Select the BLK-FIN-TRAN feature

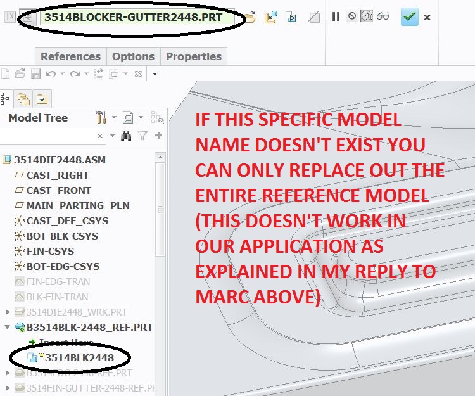pyautogui.click(x=57, y=297)
